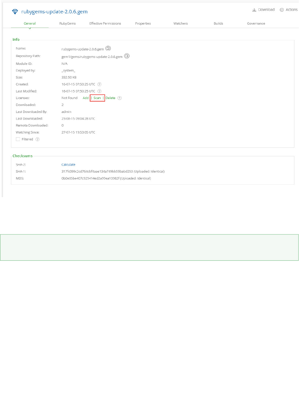Click Add link in Licenses row
The width and height of the screenshot is (299, 403).
86,98
